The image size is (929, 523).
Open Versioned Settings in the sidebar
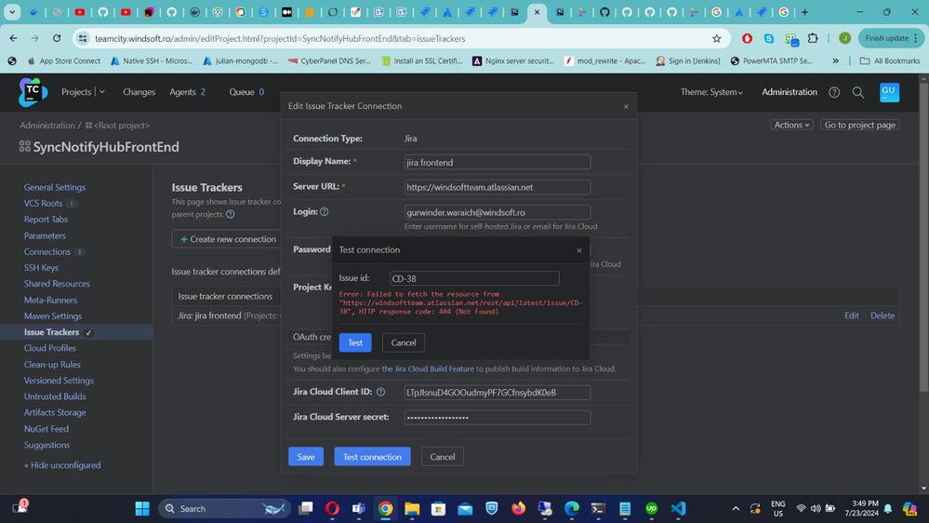coord(59,380)
